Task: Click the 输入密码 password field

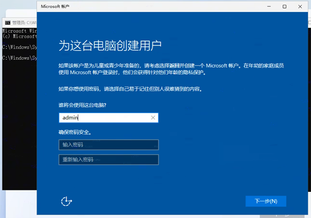Action: (x=108, y=145)
